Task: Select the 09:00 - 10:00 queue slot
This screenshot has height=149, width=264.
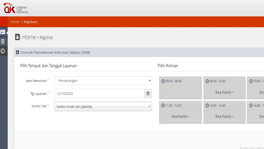Action: tap(224, 88)
